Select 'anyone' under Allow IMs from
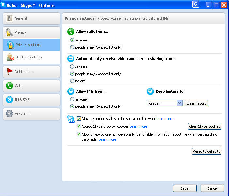This screenshot has height=196, width=229. click(x=72, y=99)
